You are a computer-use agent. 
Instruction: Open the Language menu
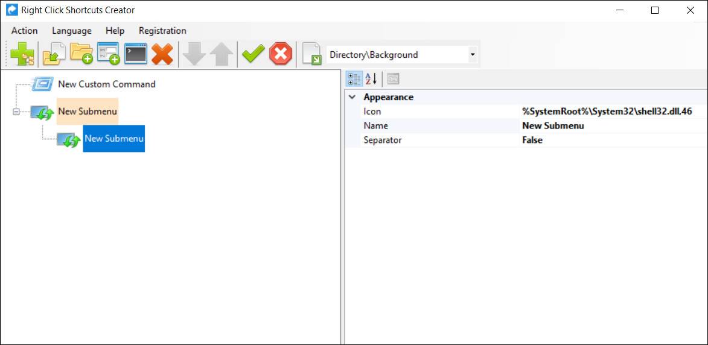coord(72,31)
